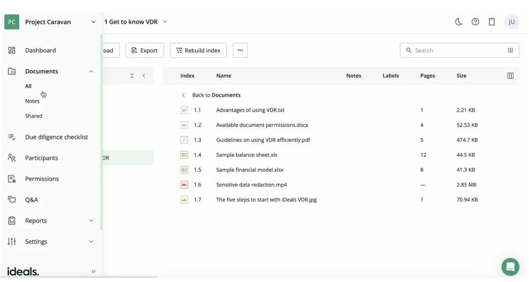The width and height of the screenshot is (529, 282).
Task: Click the Settings sliders icon
Action: 12,241
